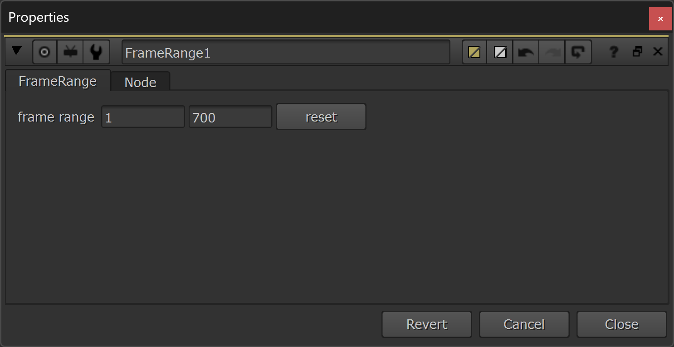
Task: Click the revert arrow icon in the header
Action: point(578,52)
